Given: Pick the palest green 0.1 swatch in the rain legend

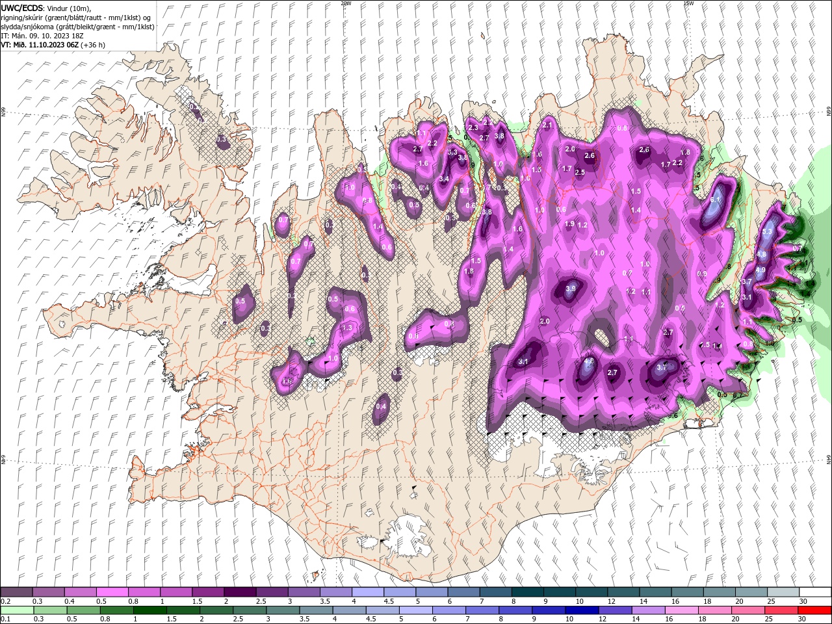Looking at the screenshot, I should point(18,610).
